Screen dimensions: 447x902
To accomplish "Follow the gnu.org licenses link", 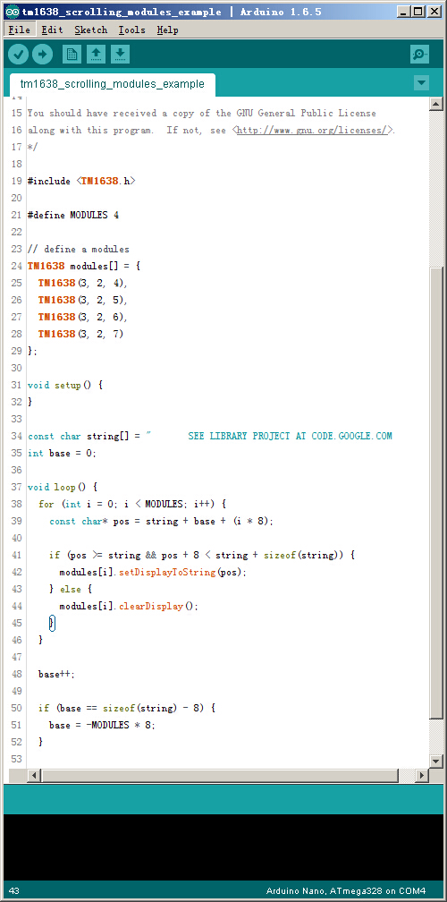I will [x=314, y=130].
